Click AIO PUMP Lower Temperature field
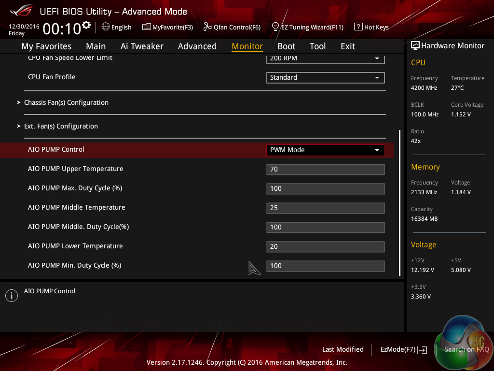 point(326,247)
